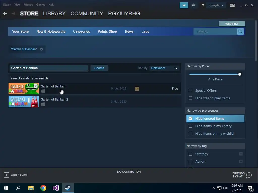Open the notification center icon
258x193 pixels.
point(250,188)
